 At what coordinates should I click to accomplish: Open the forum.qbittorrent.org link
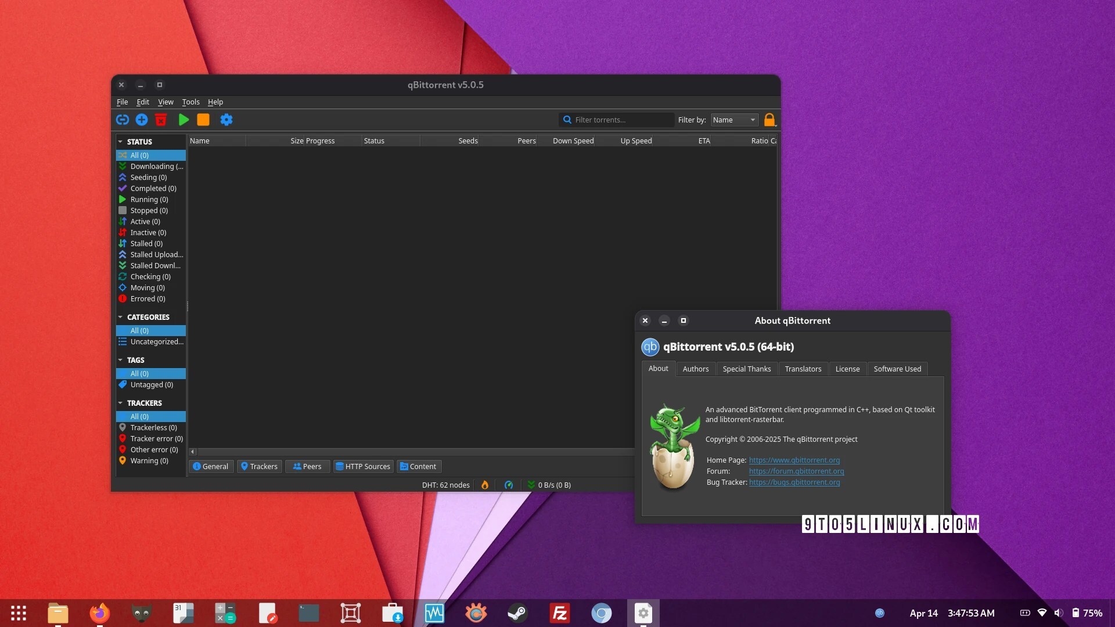click(796, 471)
